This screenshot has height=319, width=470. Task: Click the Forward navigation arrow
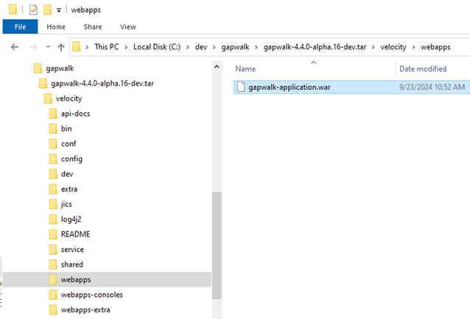coord(33,47)
